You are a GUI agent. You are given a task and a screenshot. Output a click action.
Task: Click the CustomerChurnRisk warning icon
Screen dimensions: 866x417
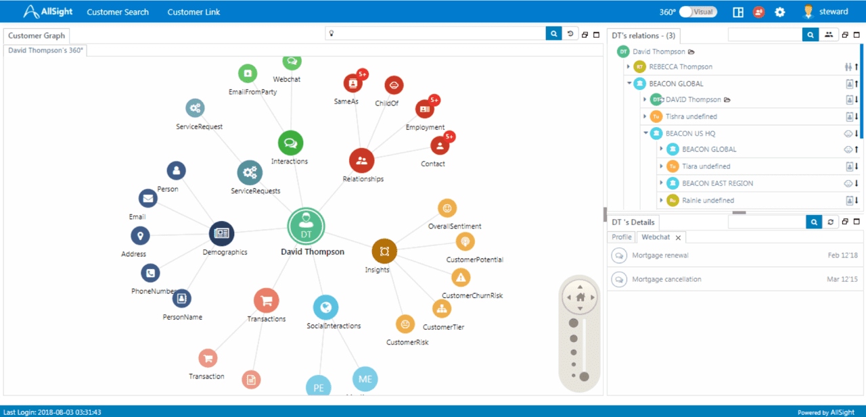tap(461, 277)
